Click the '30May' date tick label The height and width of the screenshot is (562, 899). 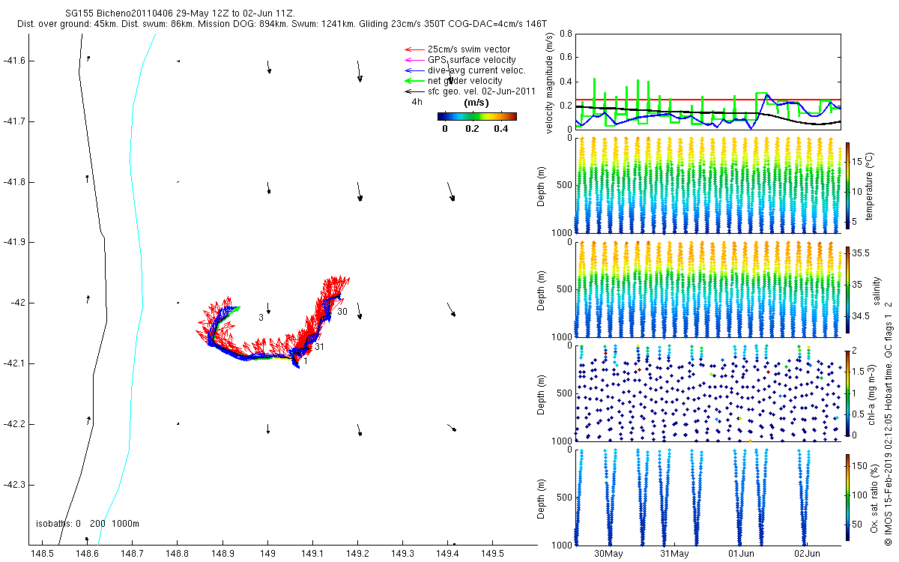coord(608,554)
